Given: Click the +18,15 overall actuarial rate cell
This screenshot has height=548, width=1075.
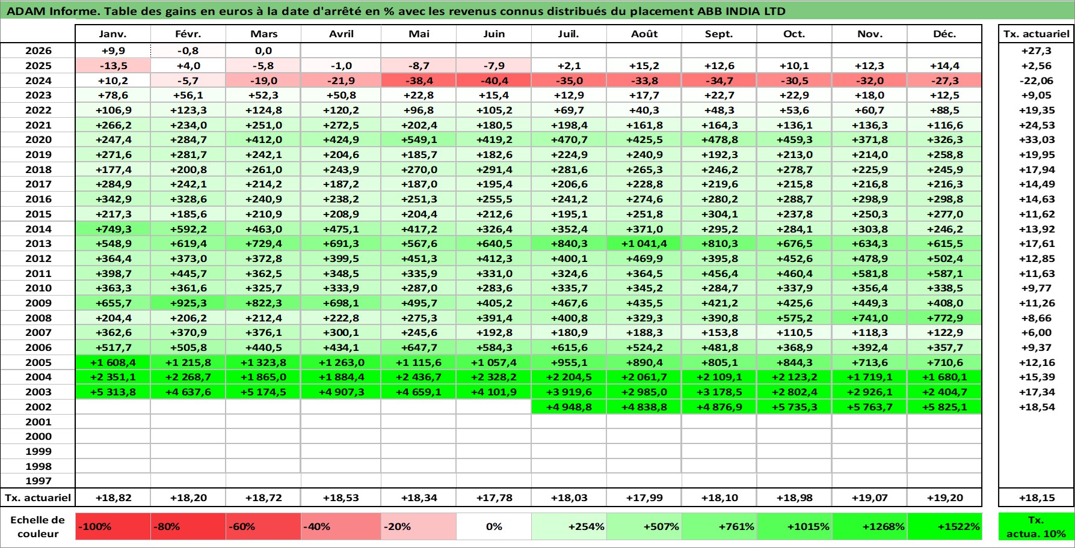Looking at the screenshot, I should point(1036,498).
